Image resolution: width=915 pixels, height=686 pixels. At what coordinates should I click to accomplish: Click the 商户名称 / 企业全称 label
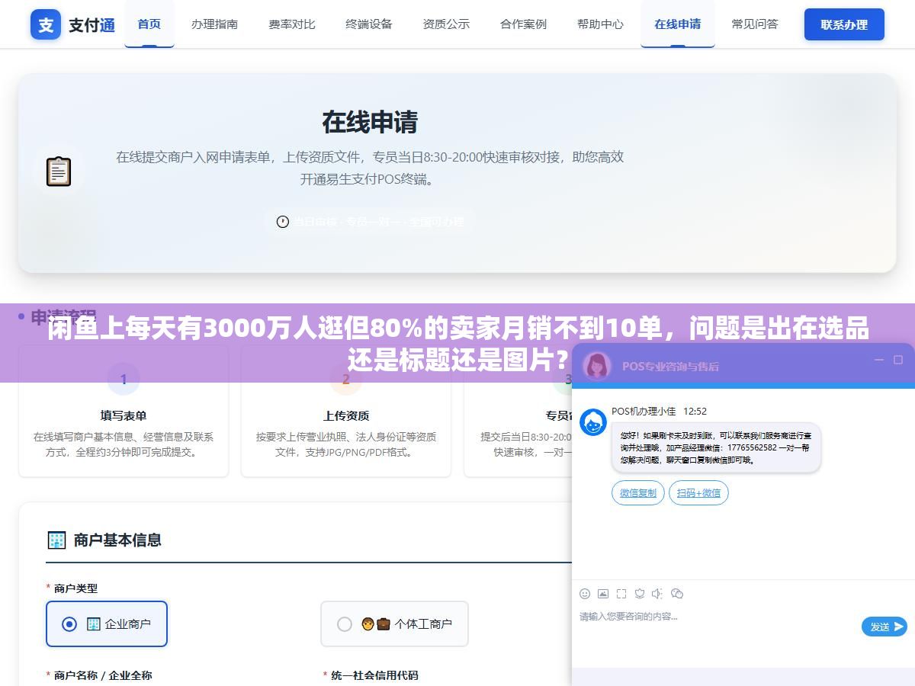pos(103,675)
